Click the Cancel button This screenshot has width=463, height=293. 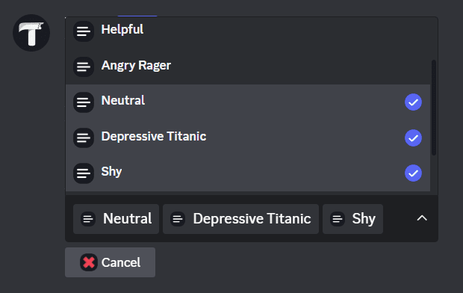coord(110,262)
